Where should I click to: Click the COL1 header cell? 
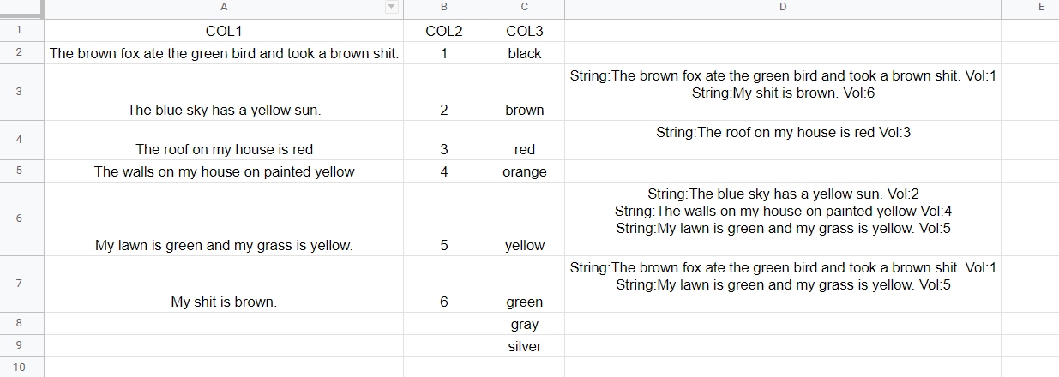(224, 31)
